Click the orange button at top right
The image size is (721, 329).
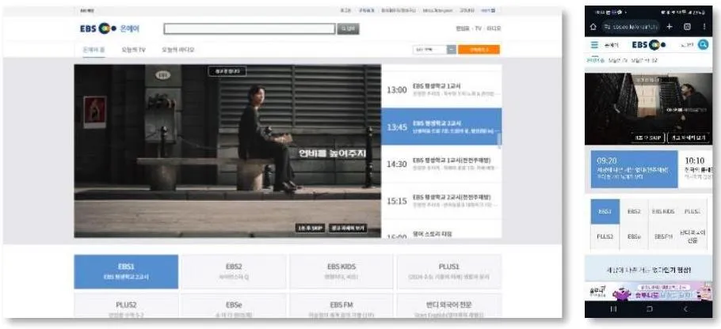coord(479,50)
